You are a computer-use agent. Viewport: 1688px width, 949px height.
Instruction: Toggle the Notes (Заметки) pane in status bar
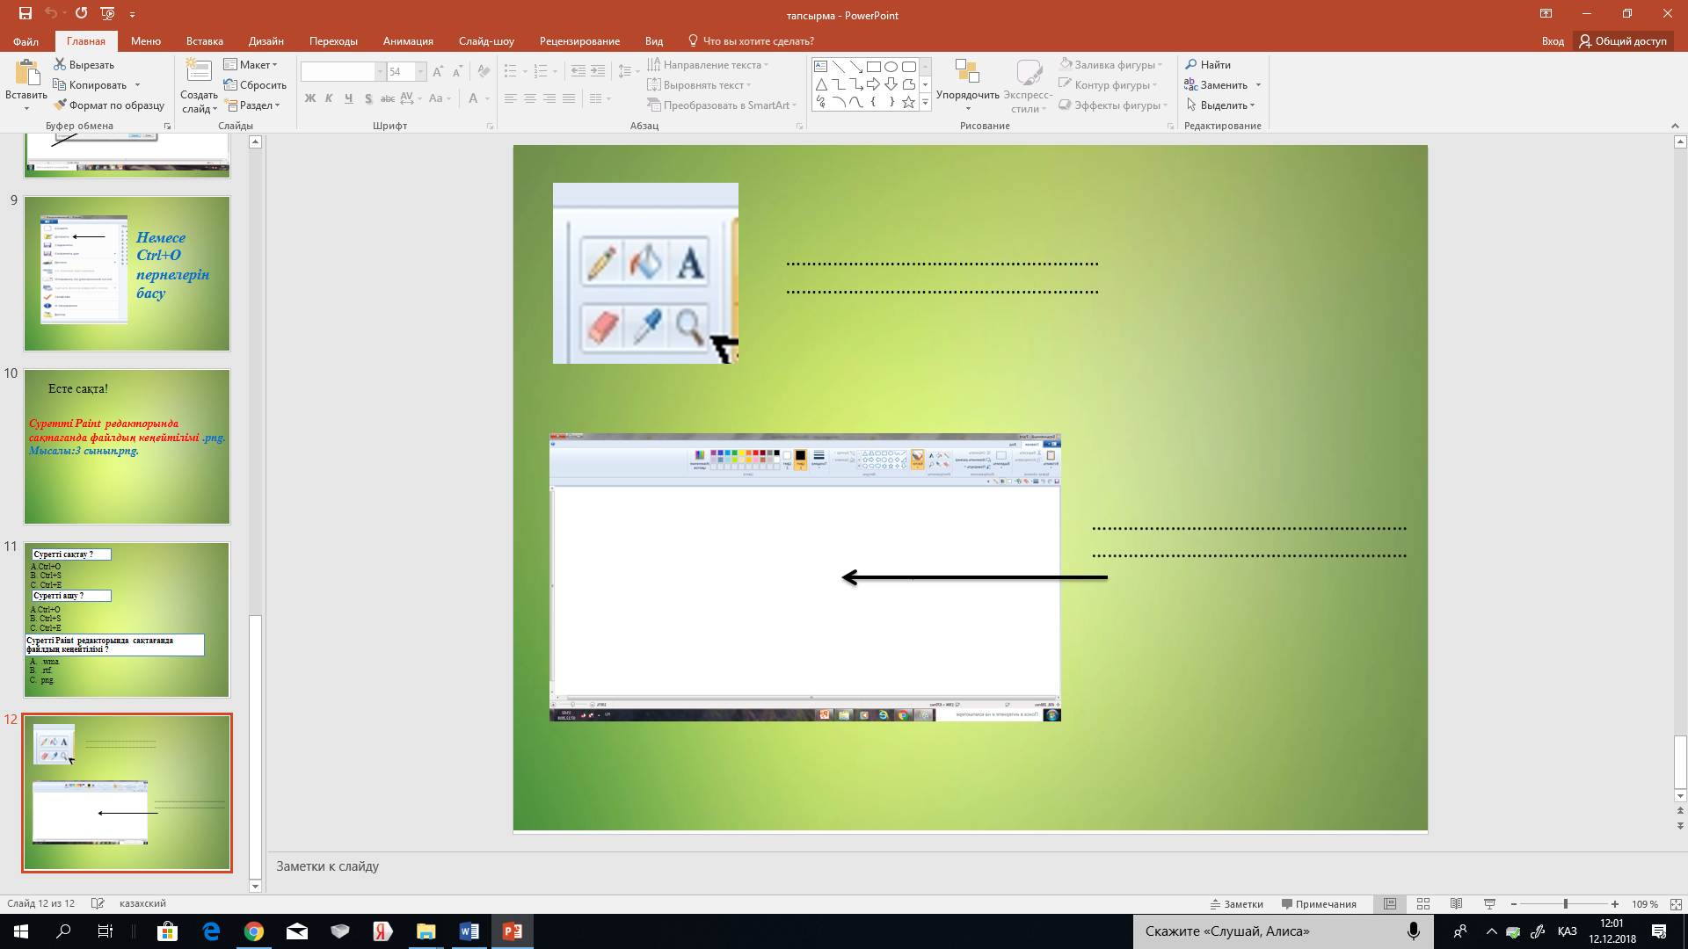tap(1236, 903)
